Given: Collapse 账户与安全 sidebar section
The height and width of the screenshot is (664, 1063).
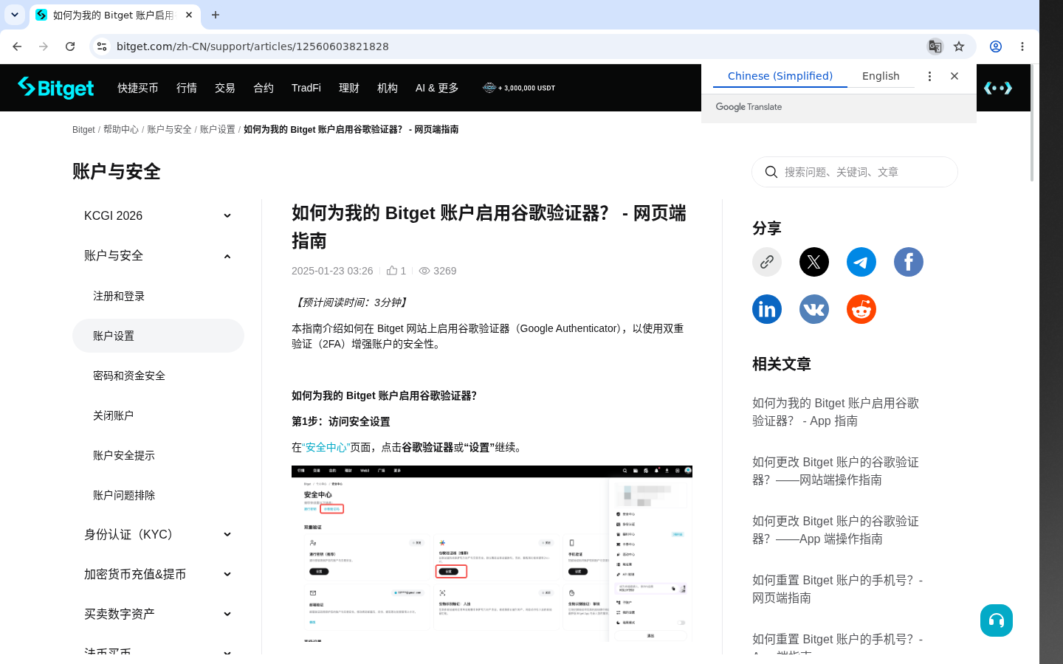Looking at the screenshot, I should point(158,255).
